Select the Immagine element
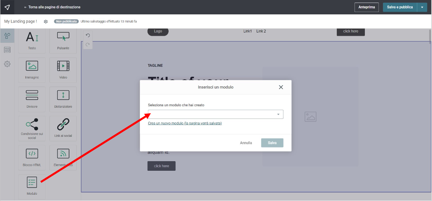 [x=32, y=70]
